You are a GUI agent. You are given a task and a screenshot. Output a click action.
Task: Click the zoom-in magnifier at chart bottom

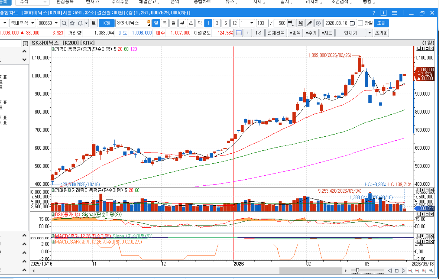[410, 271]
